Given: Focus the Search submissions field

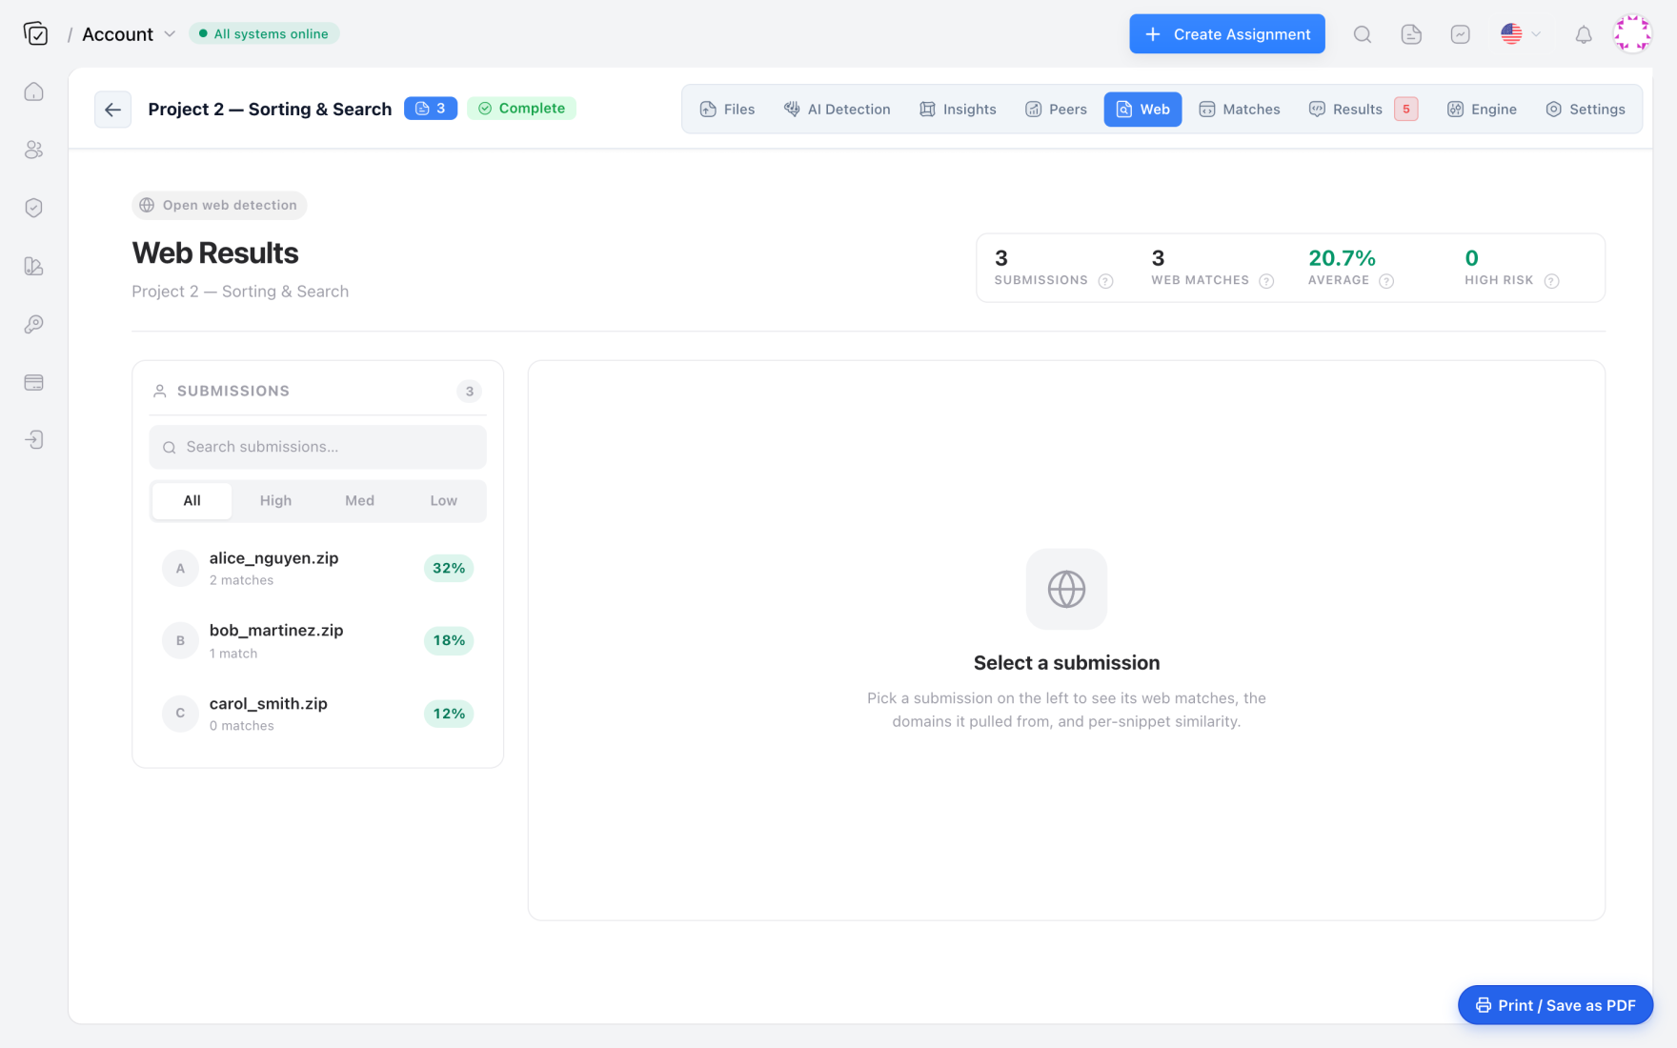Looking at the screenshot, I should [x=317, y=447].
